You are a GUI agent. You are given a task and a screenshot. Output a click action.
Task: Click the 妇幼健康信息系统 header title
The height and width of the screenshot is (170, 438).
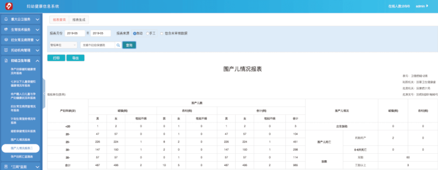[43, 6]
